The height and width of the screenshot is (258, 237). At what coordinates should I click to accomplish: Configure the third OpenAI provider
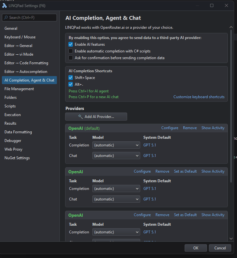[x=142, y=215]
